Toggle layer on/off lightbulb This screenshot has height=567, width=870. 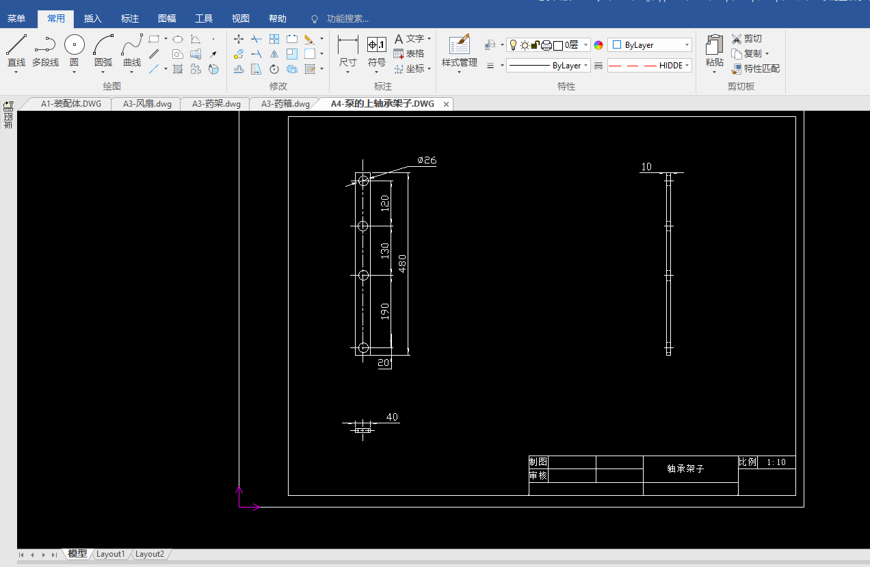(513, 45)
